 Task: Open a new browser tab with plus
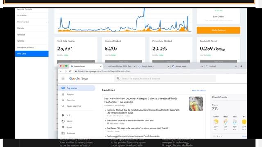pyautogui.click(x=241, y=66)
